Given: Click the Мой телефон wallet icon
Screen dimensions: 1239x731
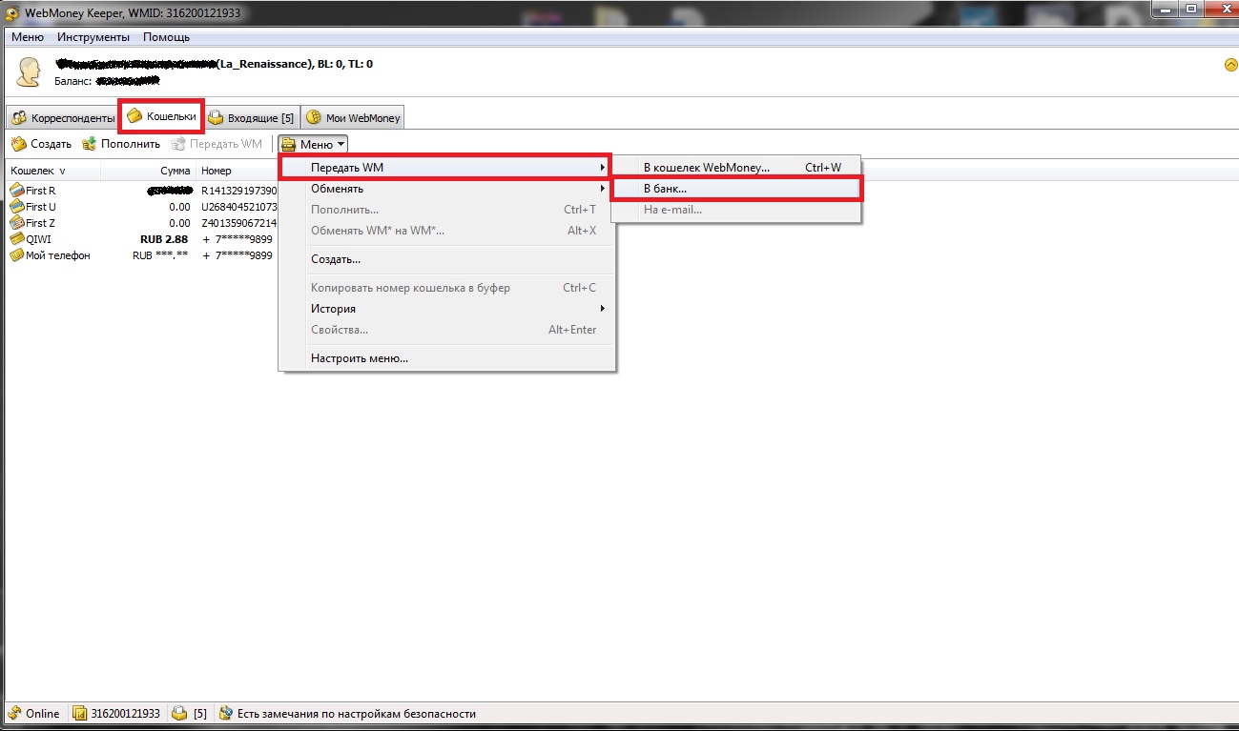Looking at the screenshot, I should 16,255.
